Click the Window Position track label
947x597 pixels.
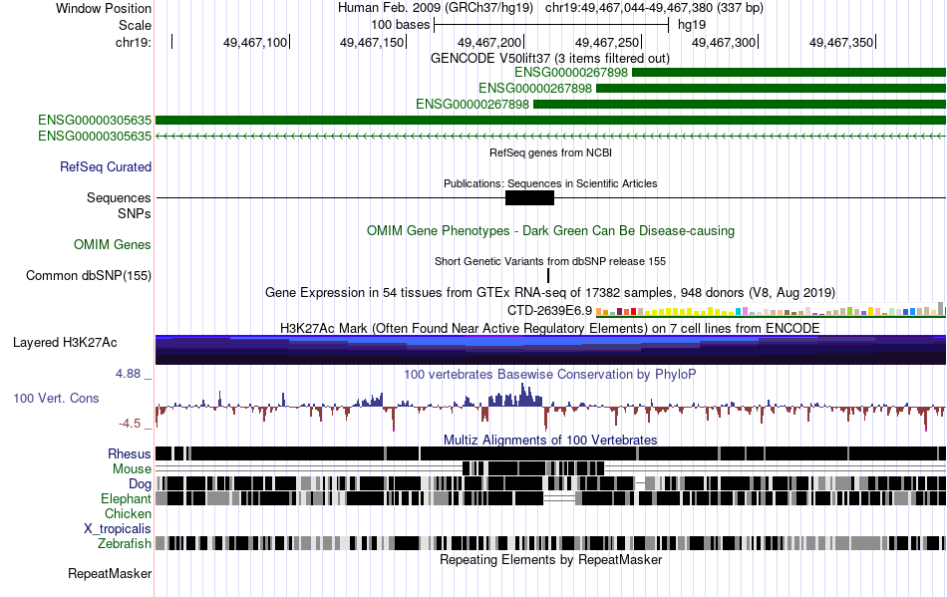[x=104, y=8]
